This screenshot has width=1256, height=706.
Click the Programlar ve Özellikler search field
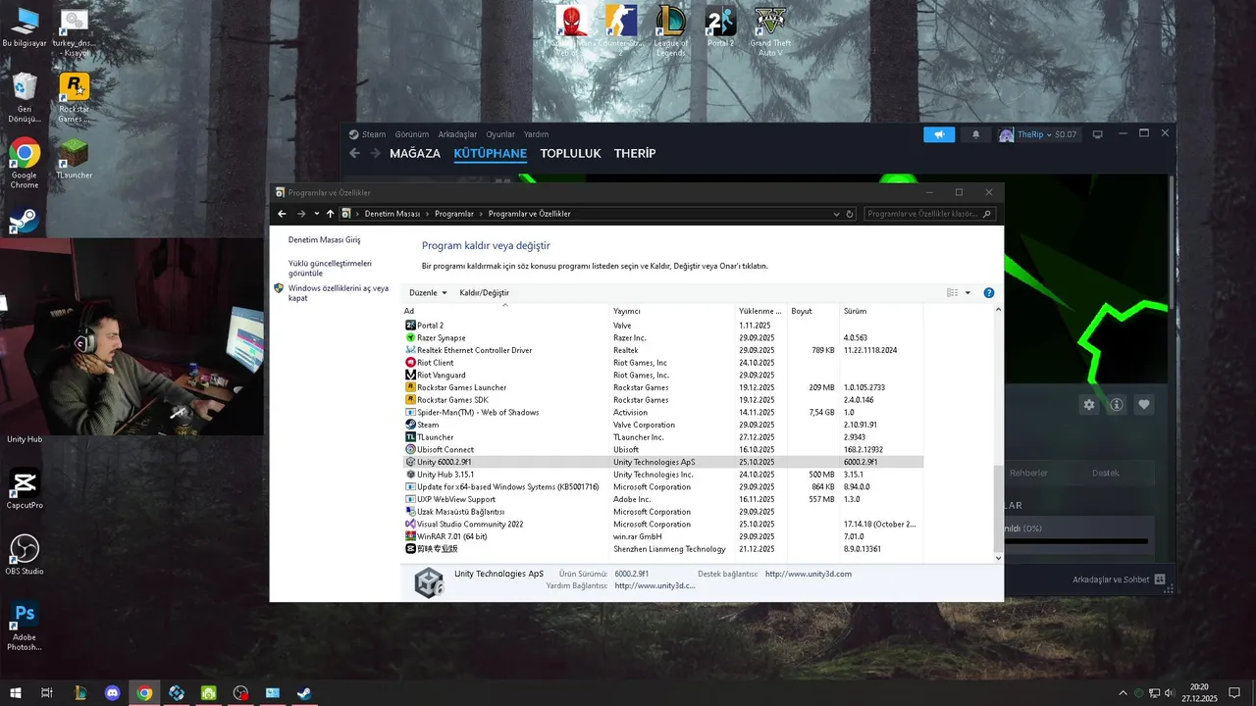[x=930, y=214]
